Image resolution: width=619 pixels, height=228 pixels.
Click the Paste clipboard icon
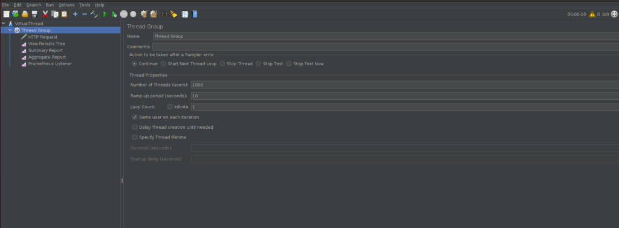pos(64,15)
